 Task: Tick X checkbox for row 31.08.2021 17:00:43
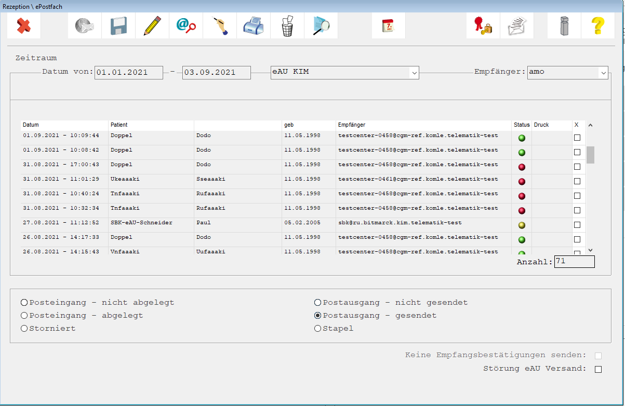(577, 167)
